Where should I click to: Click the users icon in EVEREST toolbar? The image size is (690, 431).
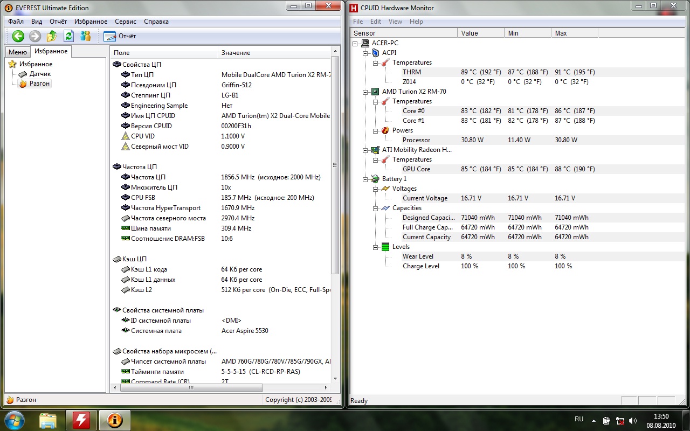point(85,36)
